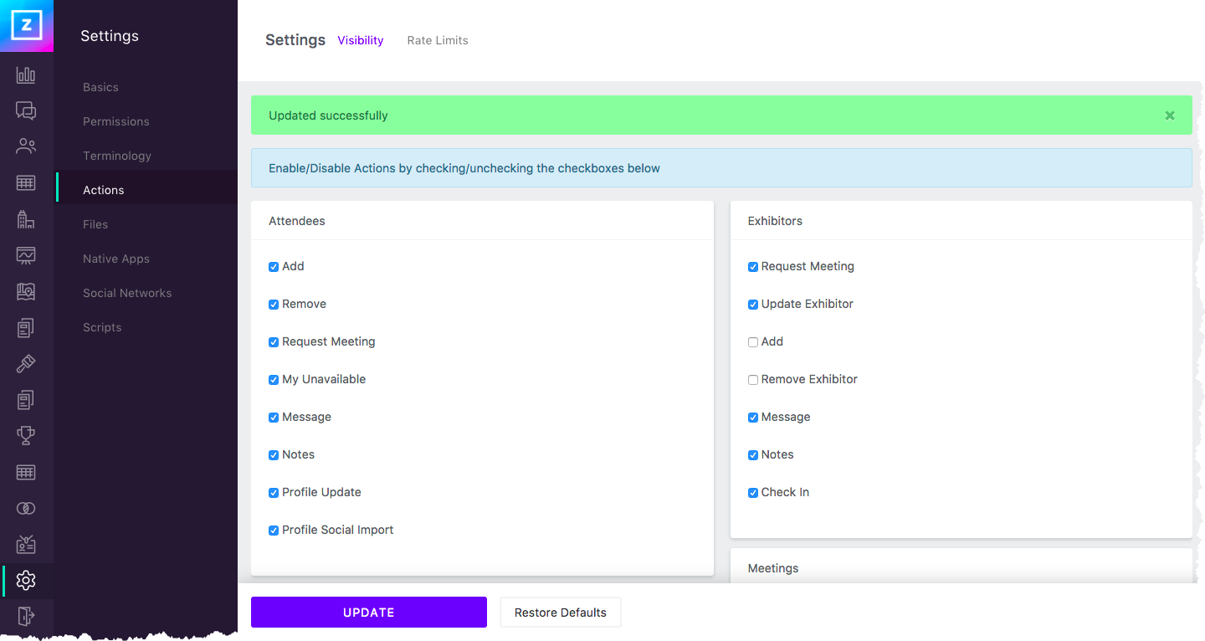The width and height of the screenshot is (1205, 641).
Task: Click the purple UPDATE button
Action: tap(369, 613)
